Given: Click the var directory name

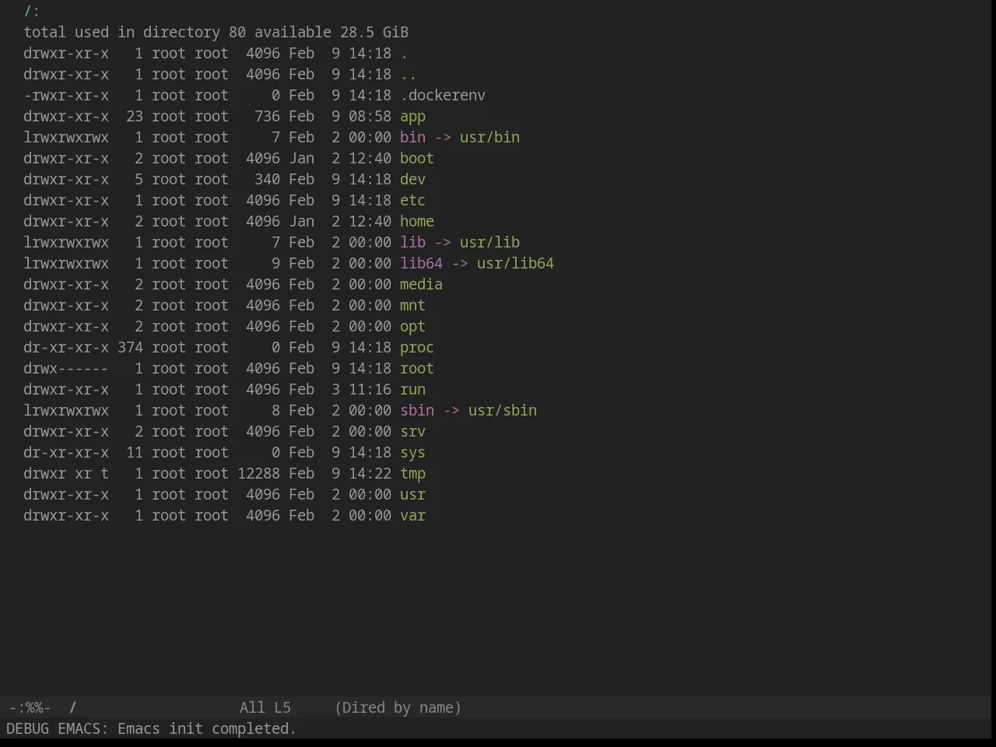Looking at the screenshot, I should tap(412, 516).
